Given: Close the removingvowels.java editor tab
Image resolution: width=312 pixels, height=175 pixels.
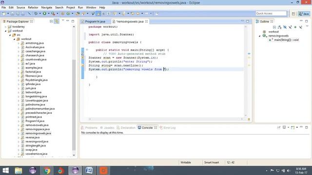Looking at the screenshot, I should click(x=146, y=21).
